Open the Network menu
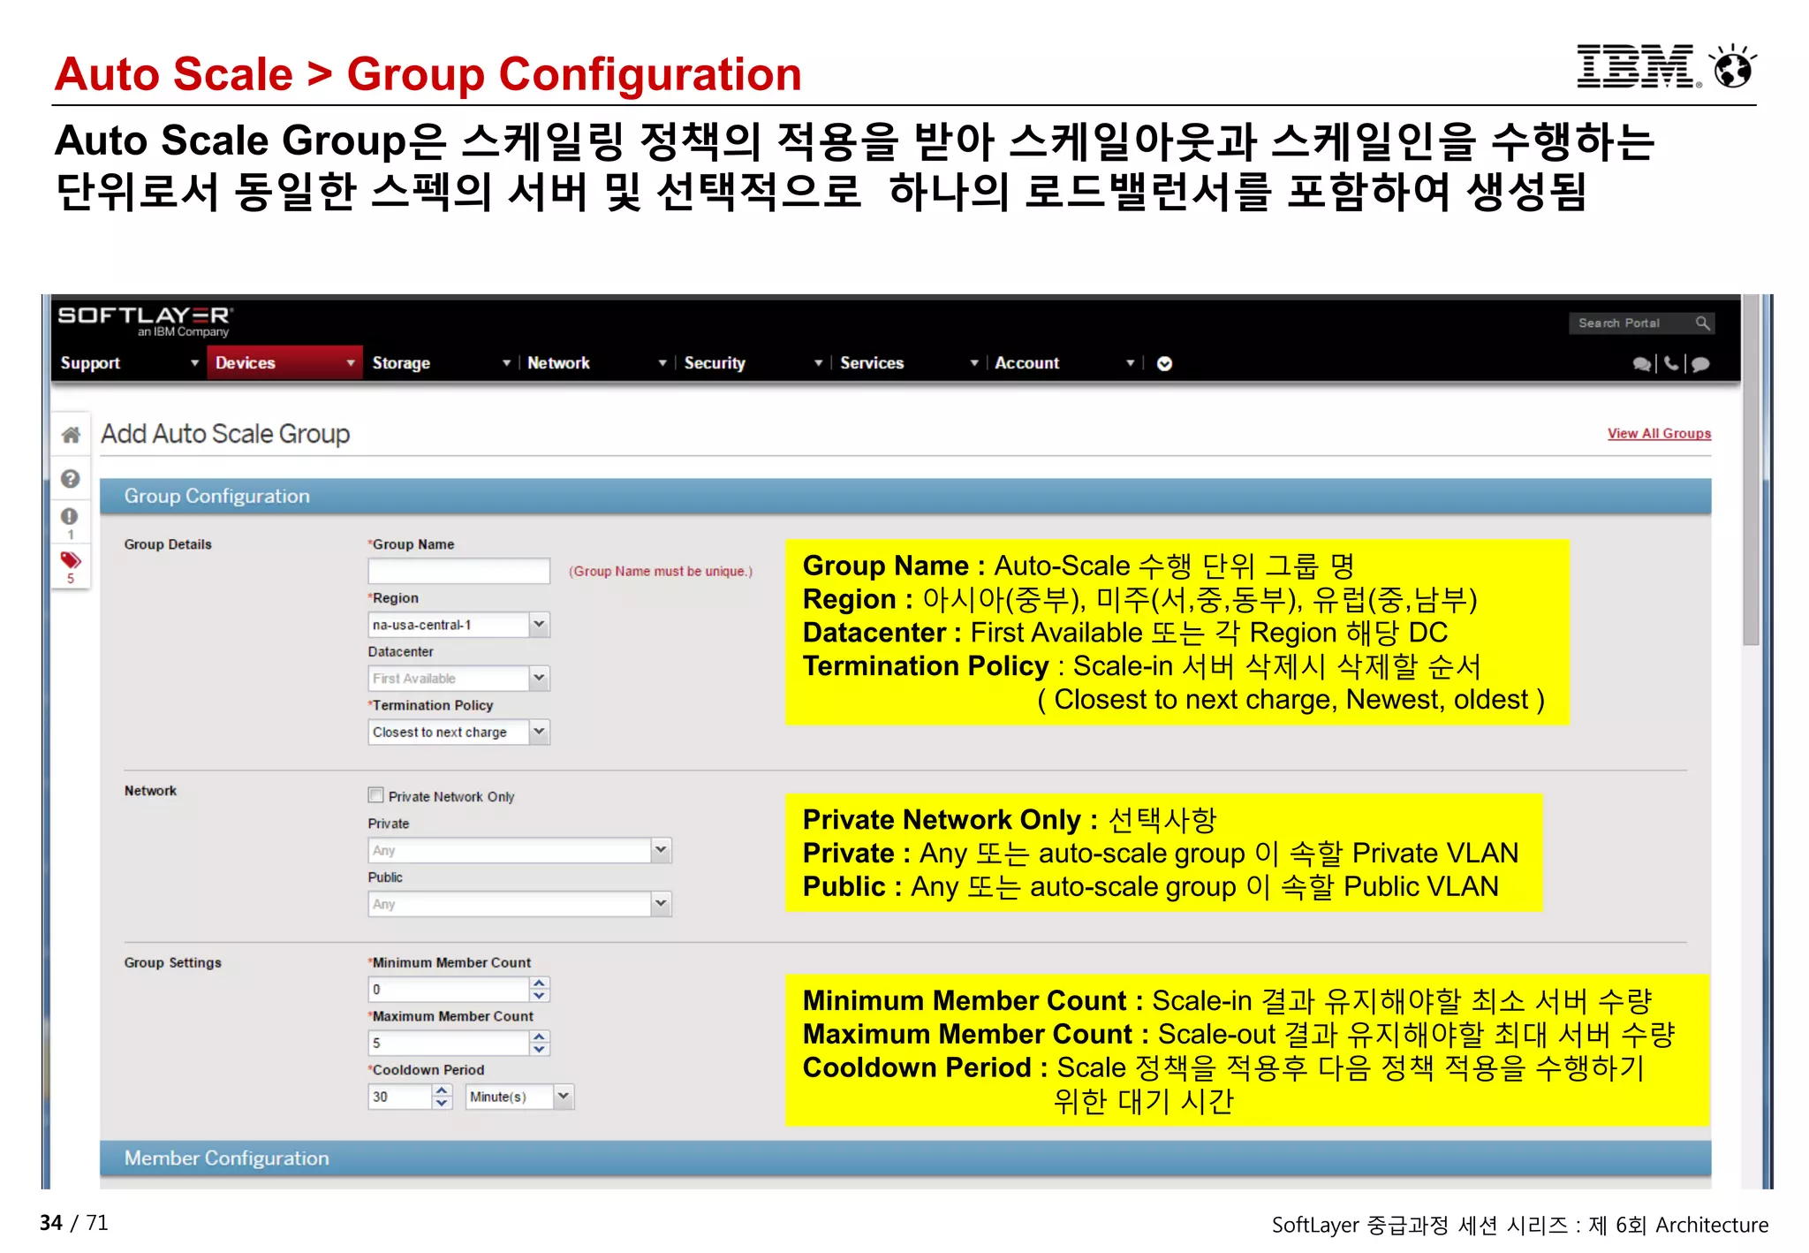This screenshot has width=1809, height=1253. [x=596, y=363]
